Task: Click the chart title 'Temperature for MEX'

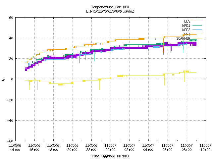Action: [110, 7]
